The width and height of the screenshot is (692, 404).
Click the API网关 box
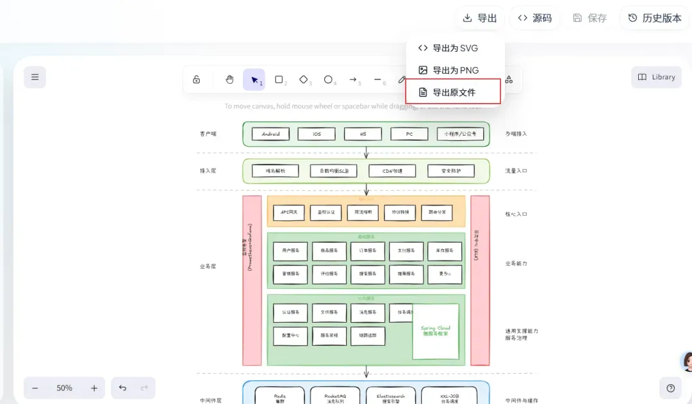click(x=289, y=213)
